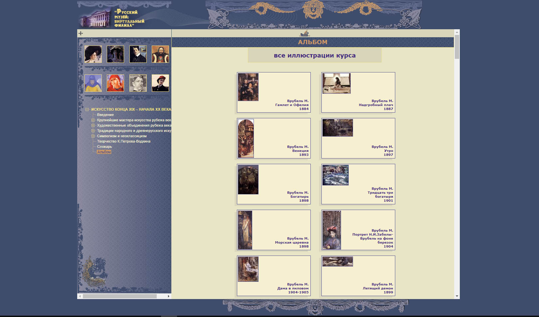Image resolution: width=539 pixels, height=317 pixels.
Task: Open the gray sketch self-portrait thumbnail
Action: tap(138, 83)
